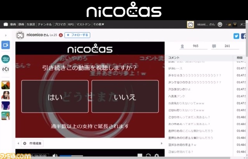The height and width of the screenshot is (159, 248).
Task: Open the マストドン menu item
Action: coord(83,24)
